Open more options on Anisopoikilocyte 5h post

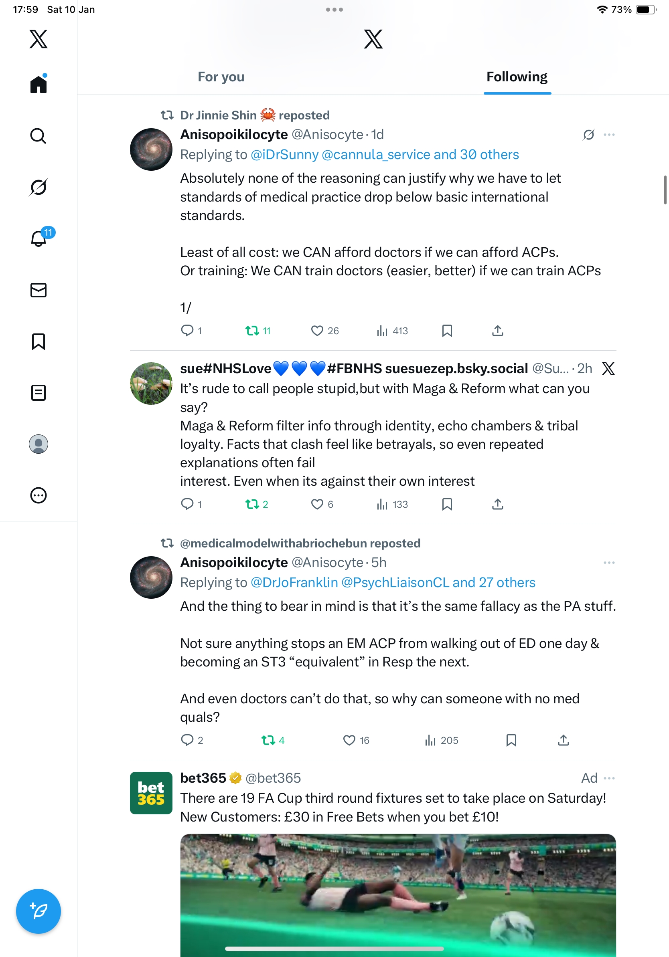coord(609,563)
